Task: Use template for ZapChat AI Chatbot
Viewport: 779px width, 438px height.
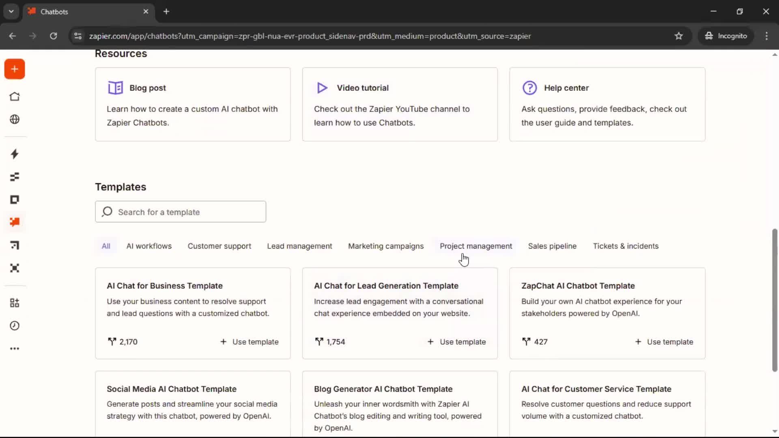Action: pos(664,342)
